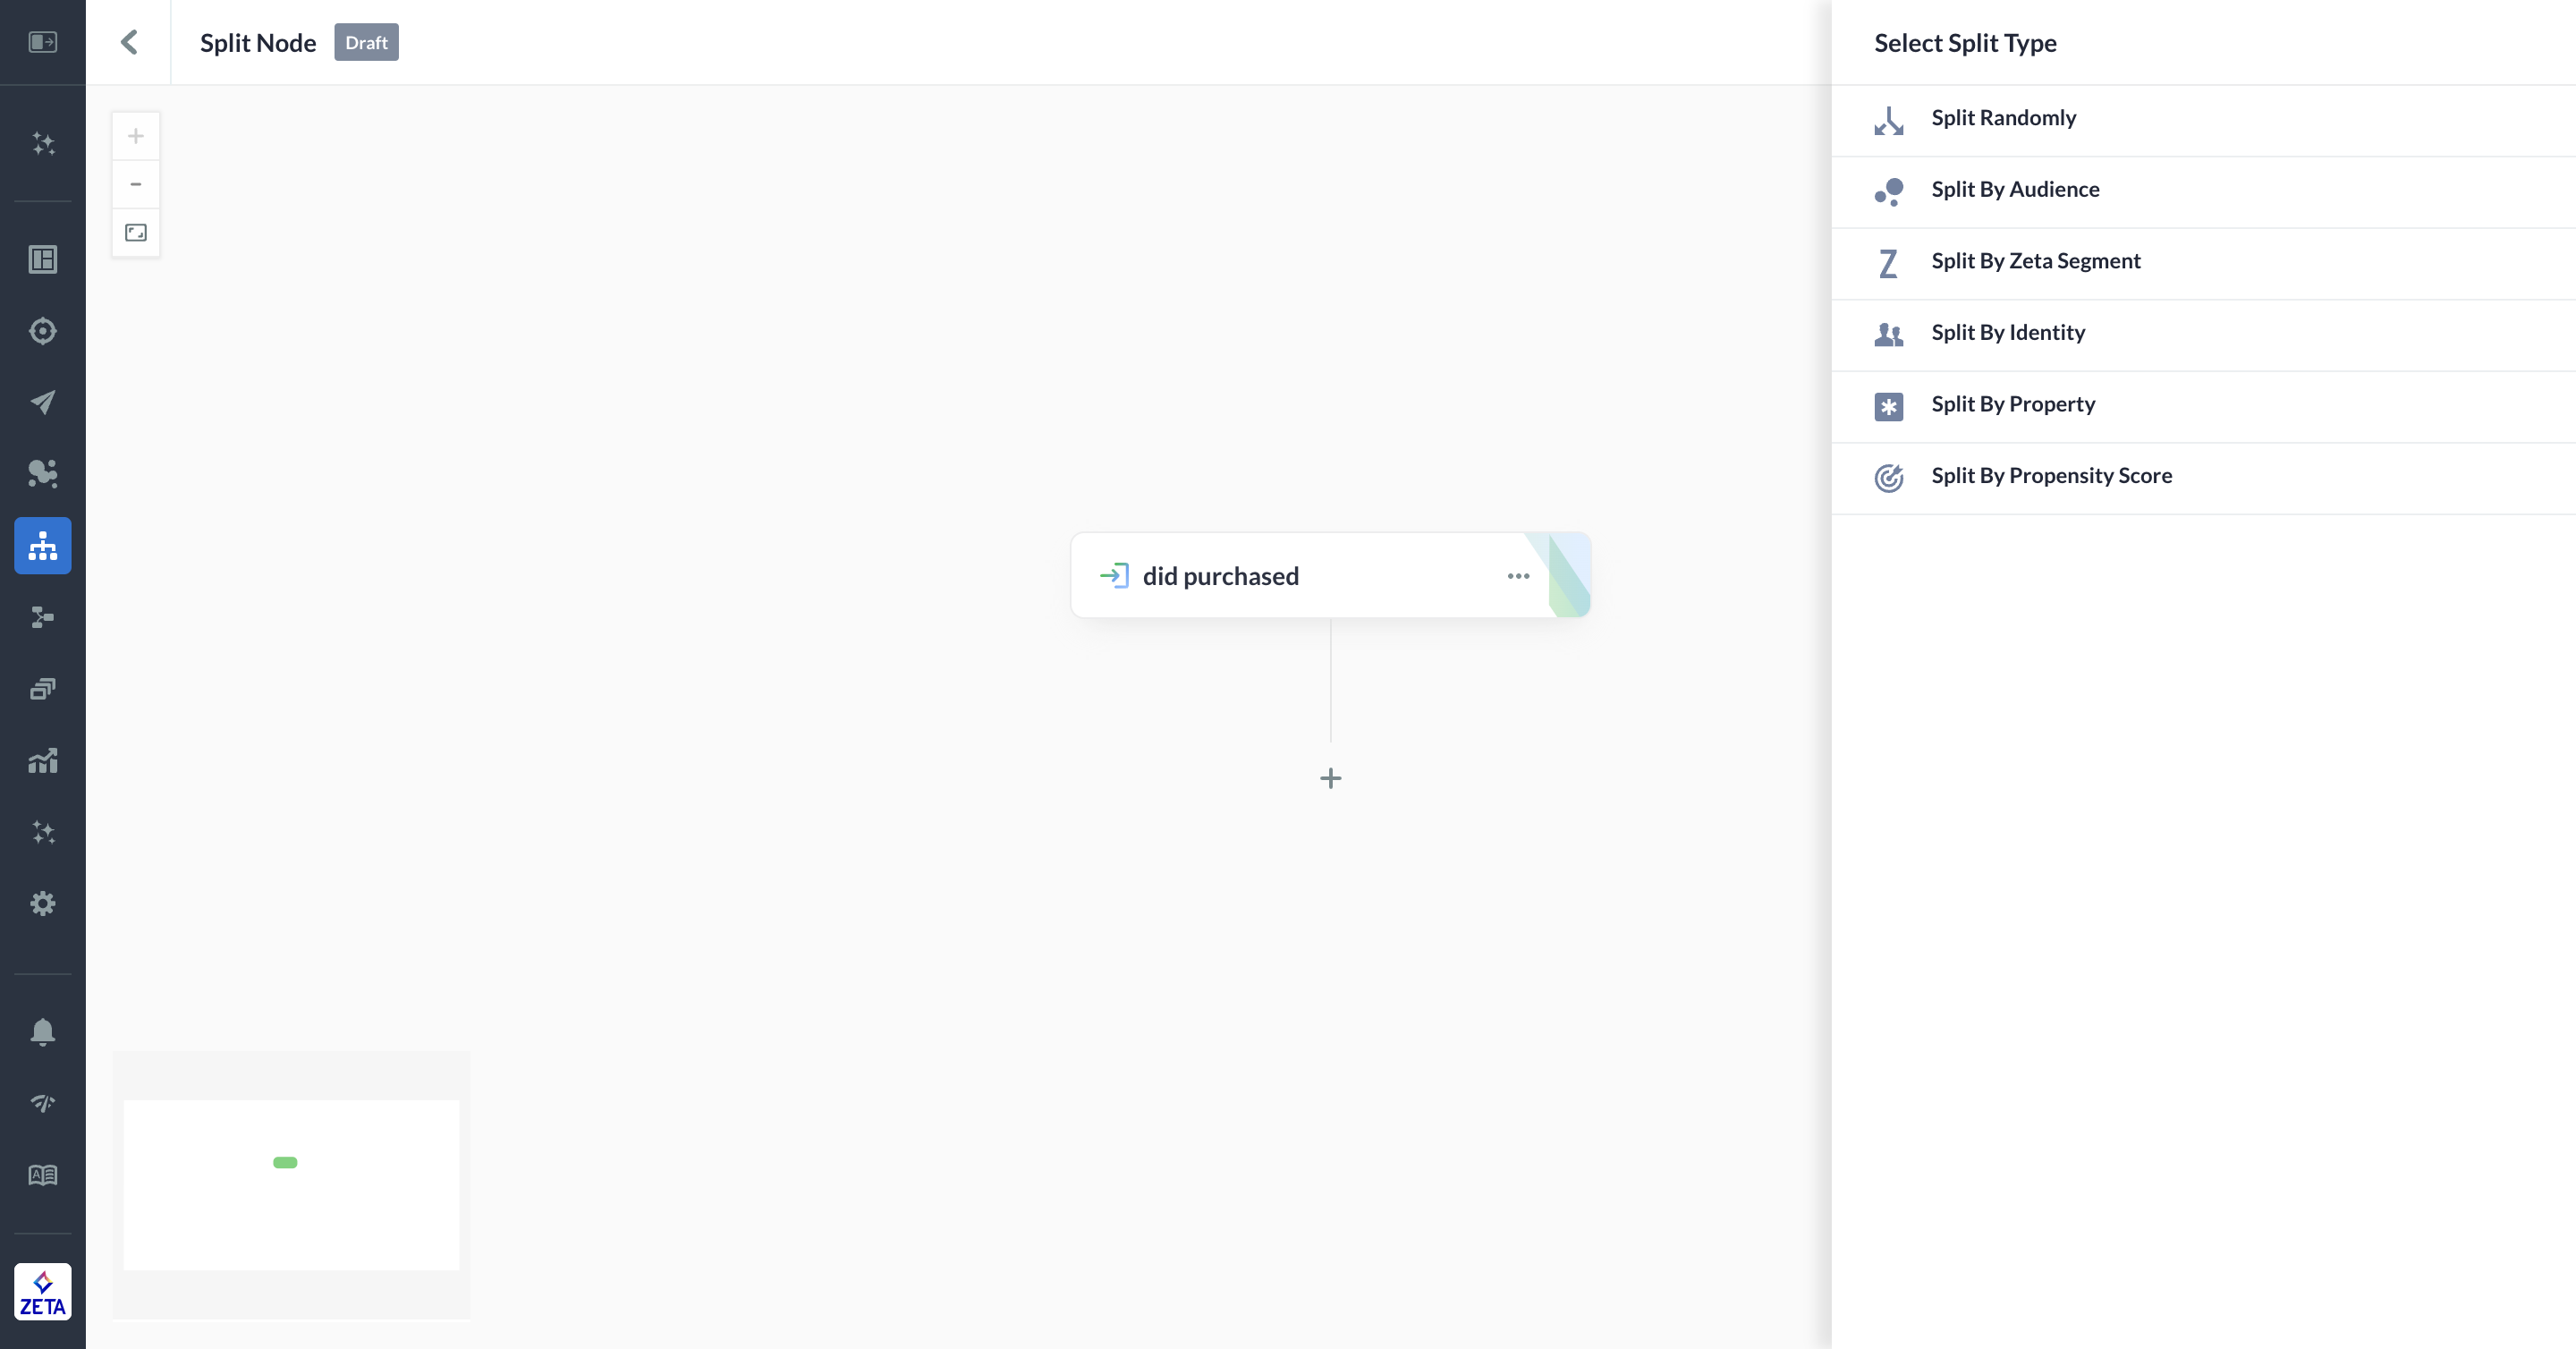This screenshot has height=1349, width=2576.
Task: Pick Split By Property
Action: pos(2012,404)
